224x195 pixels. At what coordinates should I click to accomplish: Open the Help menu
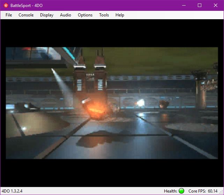coord(120,15)
